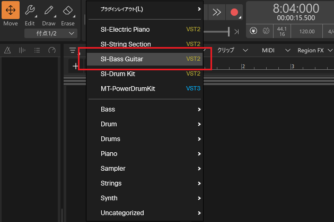Click the transport position slider

[x=217, y=32]
